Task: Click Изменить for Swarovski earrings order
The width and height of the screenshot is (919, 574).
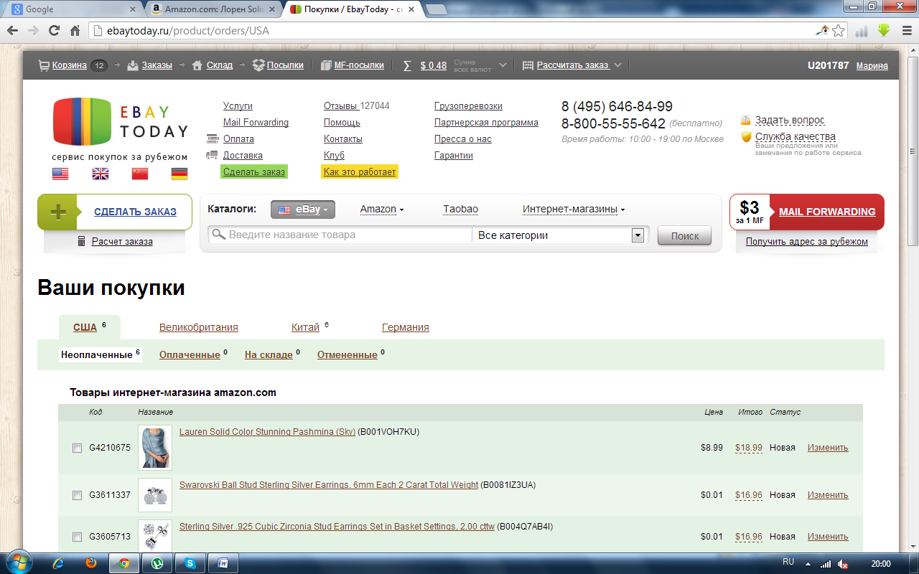Action: [828, 495]
